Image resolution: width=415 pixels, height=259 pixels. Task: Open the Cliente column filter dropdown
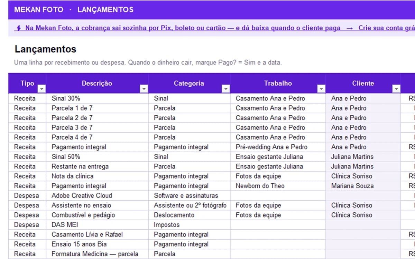396,89
